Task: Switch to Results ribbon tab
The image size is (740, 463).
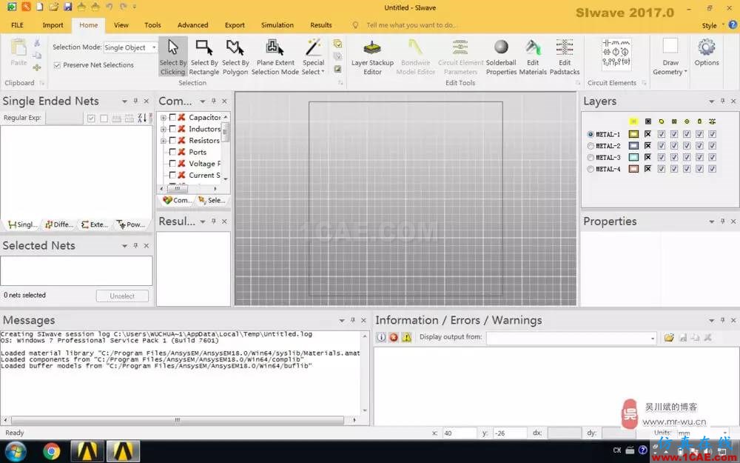Action: coord(320,25)
